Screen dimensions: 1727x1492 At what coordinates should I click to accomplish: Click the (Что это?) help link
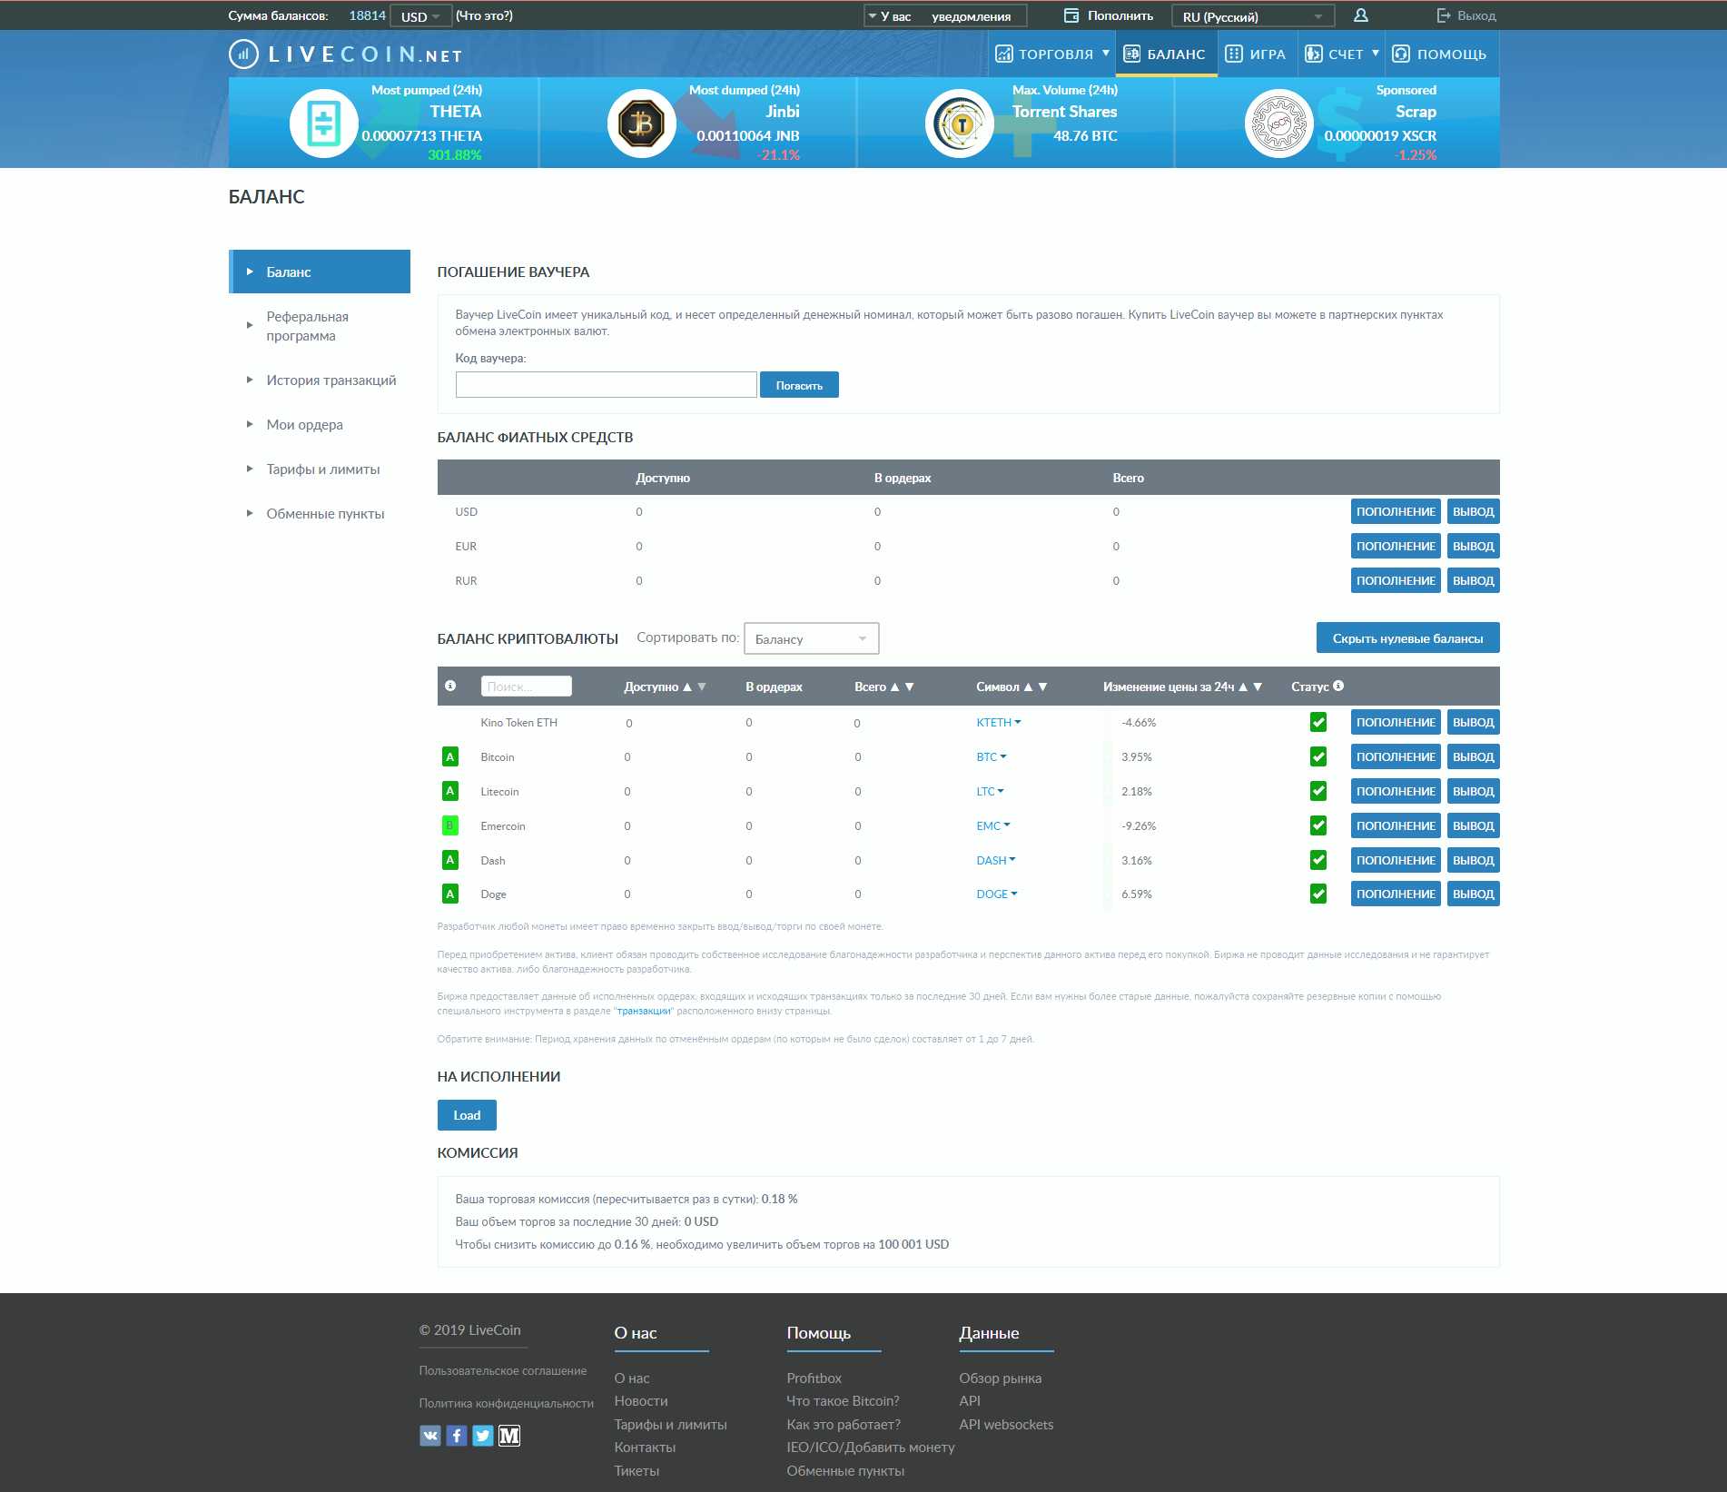pyautogui.click(x=484, y=15)
